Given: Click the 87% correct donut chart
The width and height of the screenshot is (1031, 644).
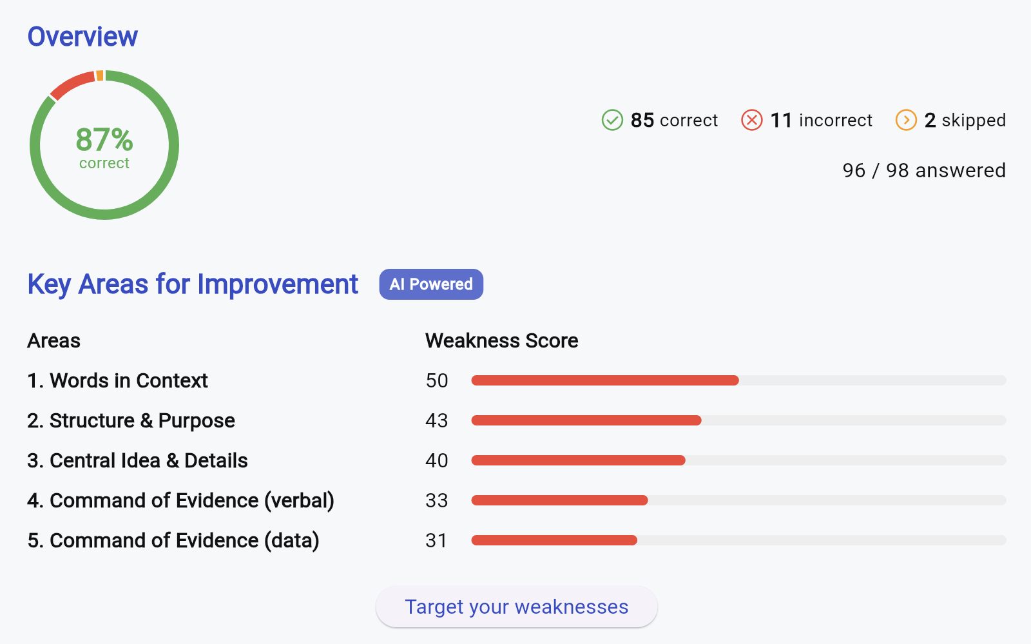Looking at the screenshot, I should tap(104, 146).
